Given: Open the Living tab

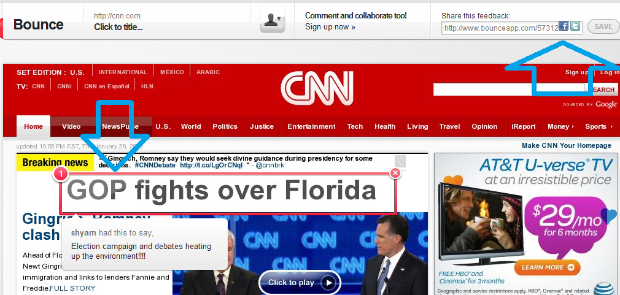Looking at the screenshot, I should click(417, 126).
